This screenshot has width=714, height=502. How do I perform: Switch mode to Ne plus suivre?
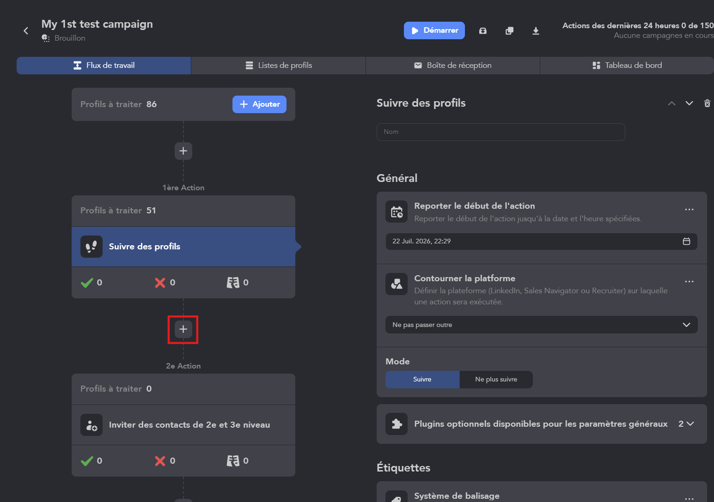coord(496,380)
